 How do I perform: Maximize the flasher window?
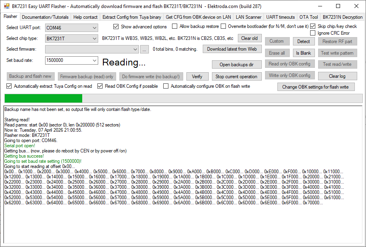(338, 6)
